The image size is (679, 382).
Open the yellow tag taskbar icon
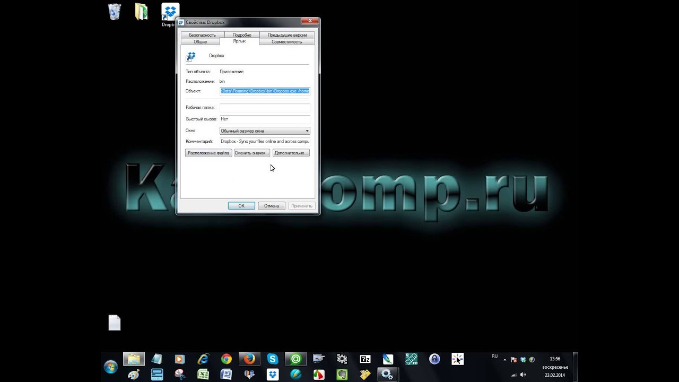point(365,375)
